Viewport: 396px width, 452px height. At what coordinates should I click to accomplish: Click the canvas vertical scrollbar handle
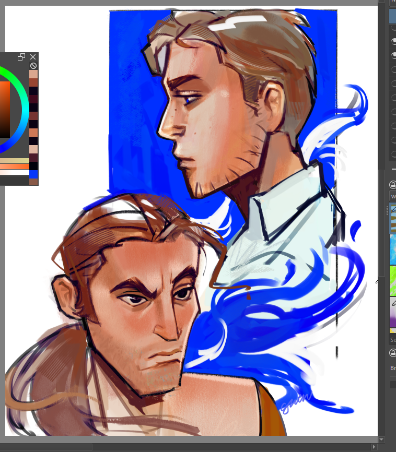click(381, 222)
